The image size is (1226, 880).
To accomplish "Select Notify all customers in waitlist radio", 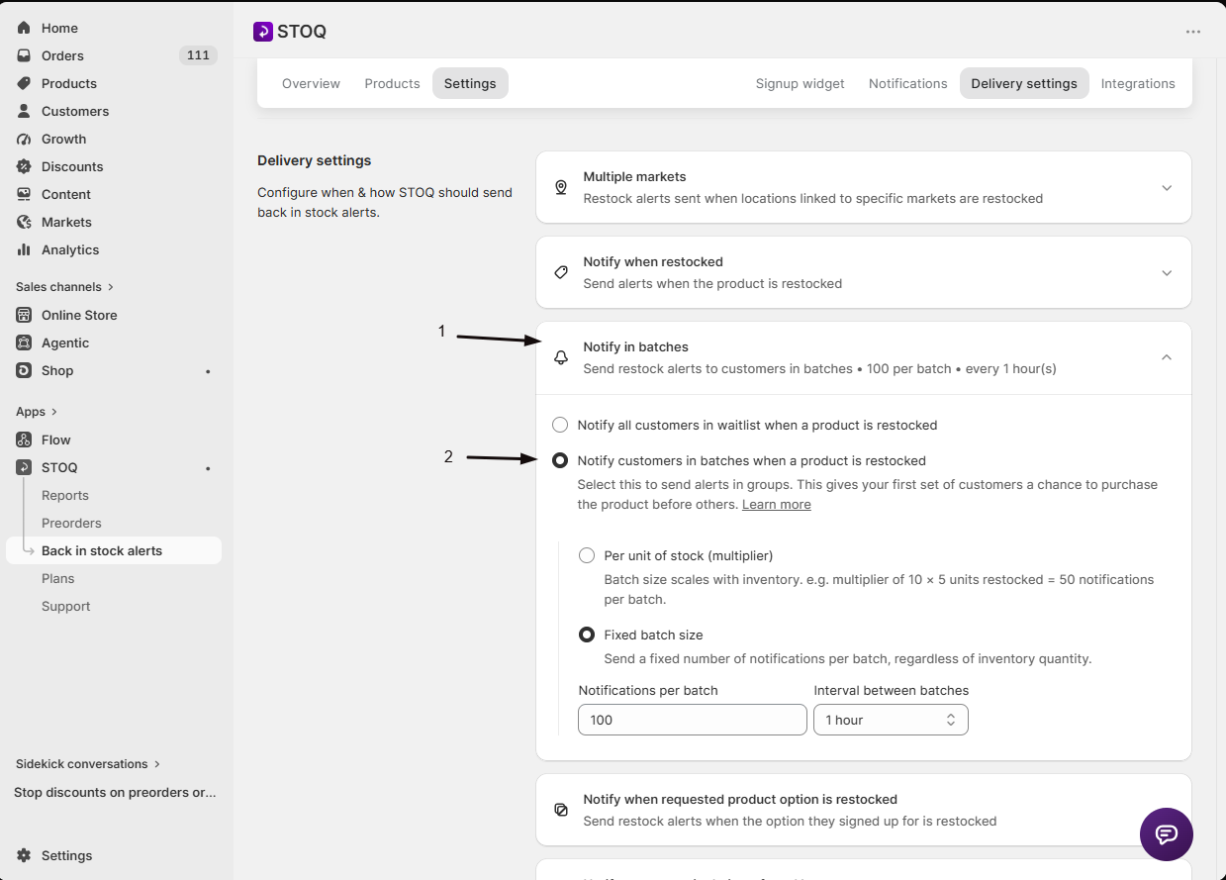I will click(560, 425).
